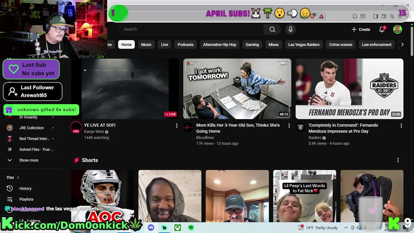The height and width of the screenshot is (233, 414).
Task: Open the YouTube account avatar menu
Action: tap(398, 29)
